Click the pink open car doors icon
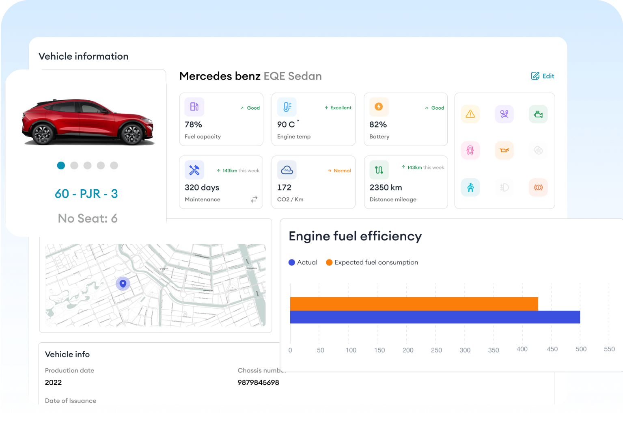 click(470, 151)
